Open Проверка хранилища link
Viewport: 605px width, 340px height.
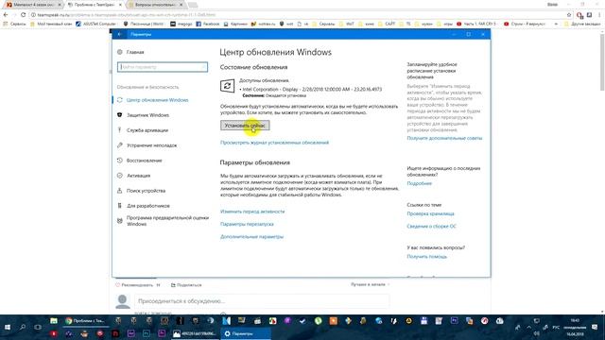[430, 213]
